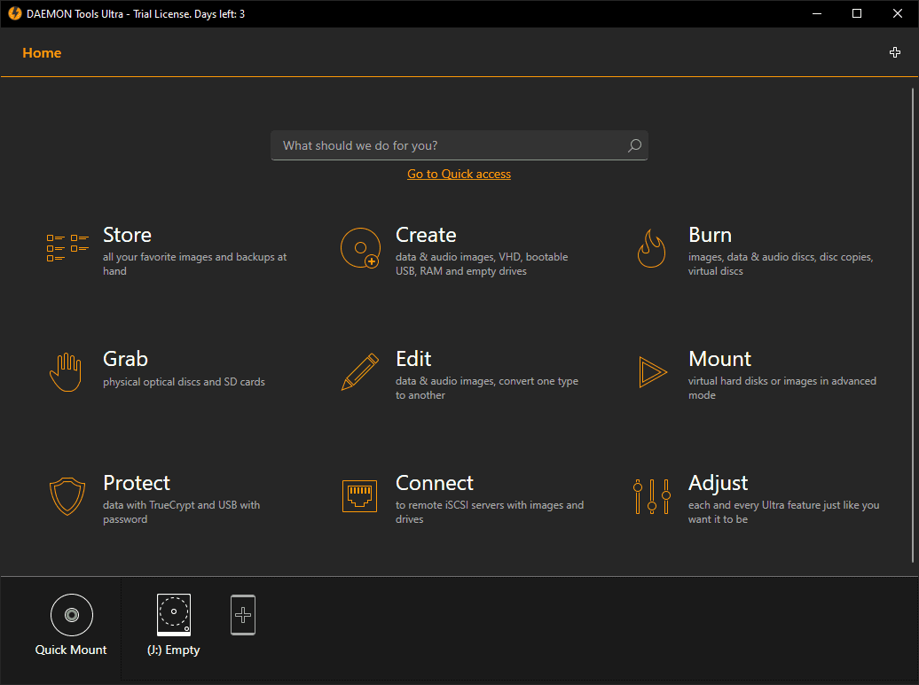
Task: Click the Edit pencil icon
Action: click(360, 372)
